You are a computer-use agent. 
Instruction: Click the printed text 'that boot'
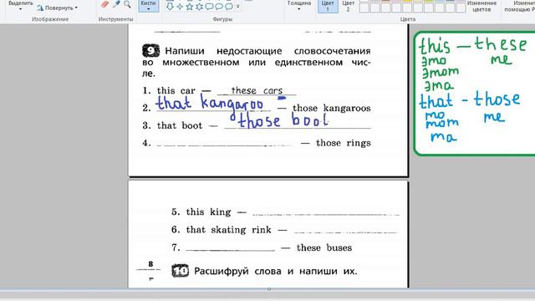click(180, 125)
